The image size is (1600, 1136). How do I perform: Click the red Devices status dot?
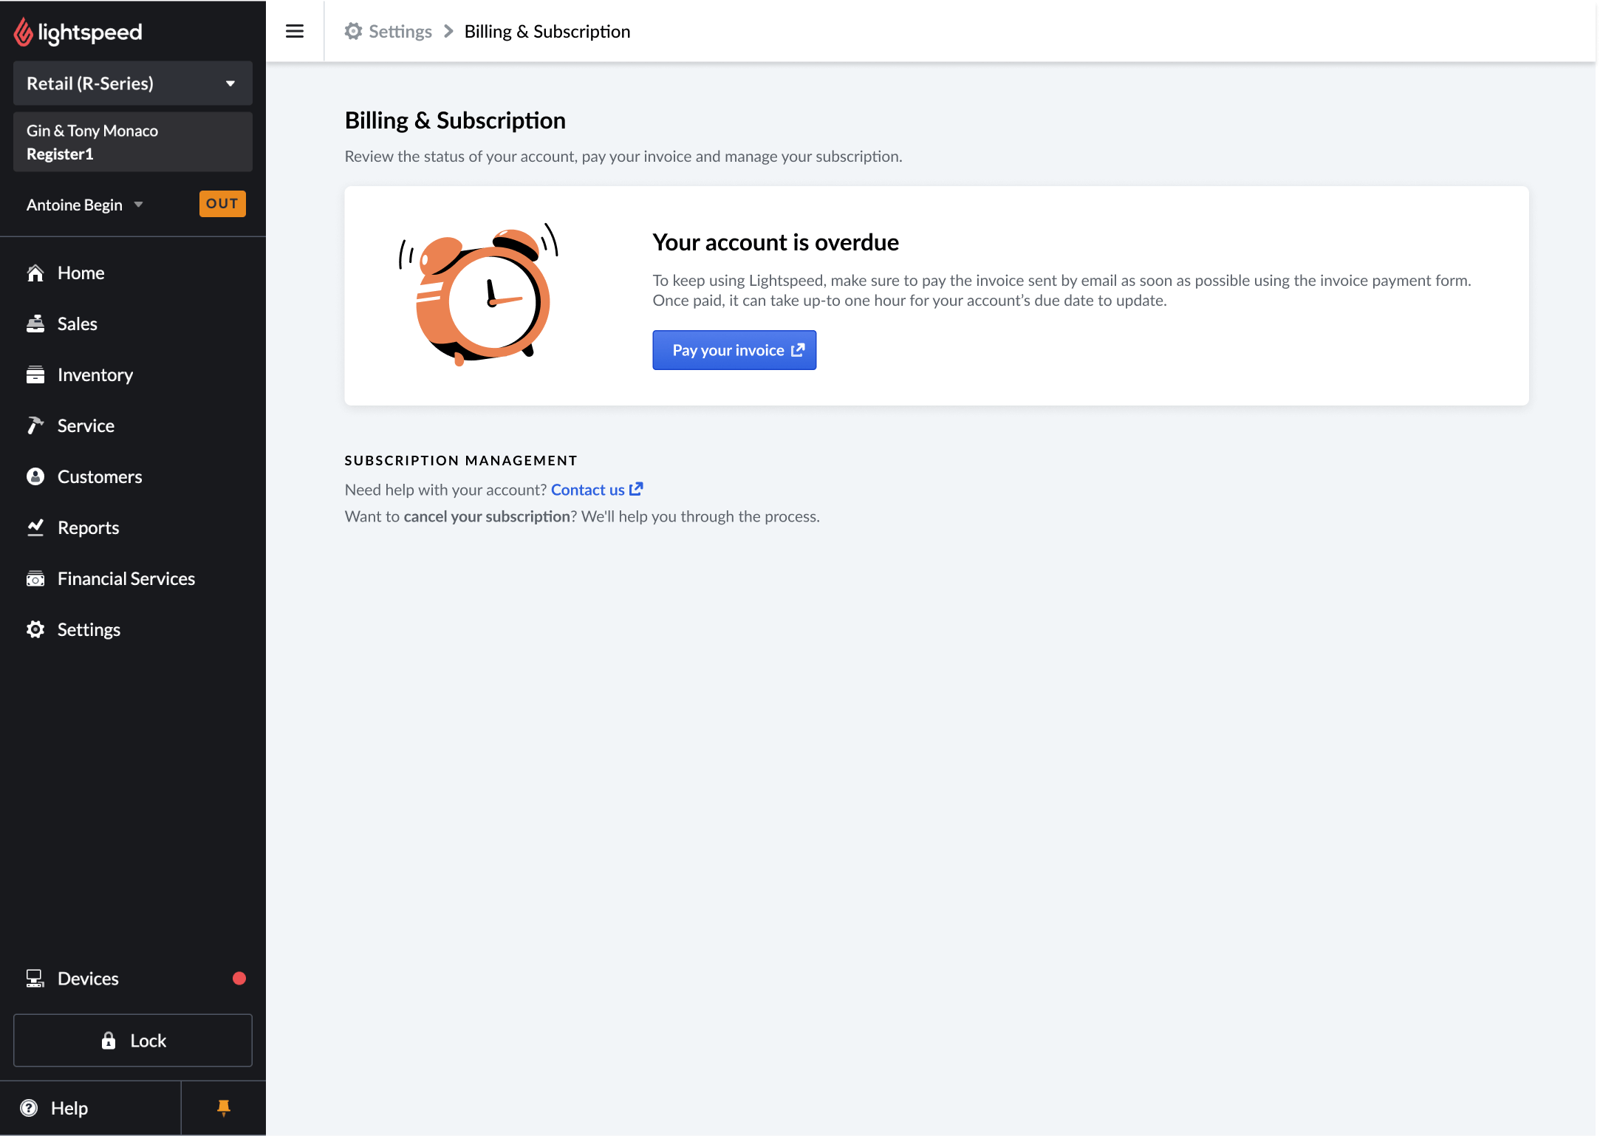coord(239,979)
